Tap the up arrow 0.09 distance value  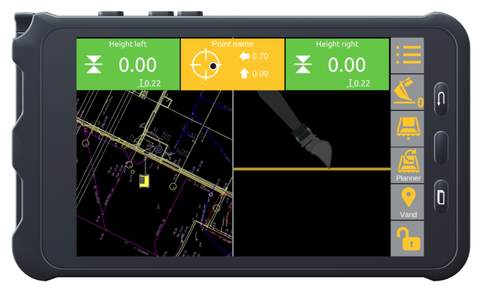(254, 74)
